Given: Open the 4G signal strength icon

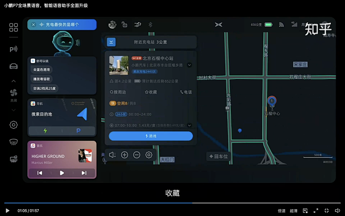Looking at the screenshot, I should click(x=294, y=24).
